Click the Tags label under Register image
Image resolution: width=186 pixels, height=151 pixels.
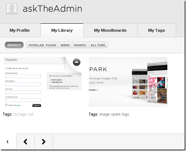[x=8, y=114]
